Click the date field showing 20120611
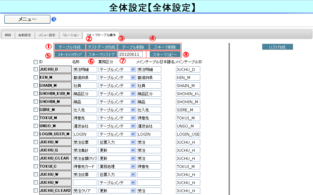This screenshot has height=195, width=313. click(130, 54)
